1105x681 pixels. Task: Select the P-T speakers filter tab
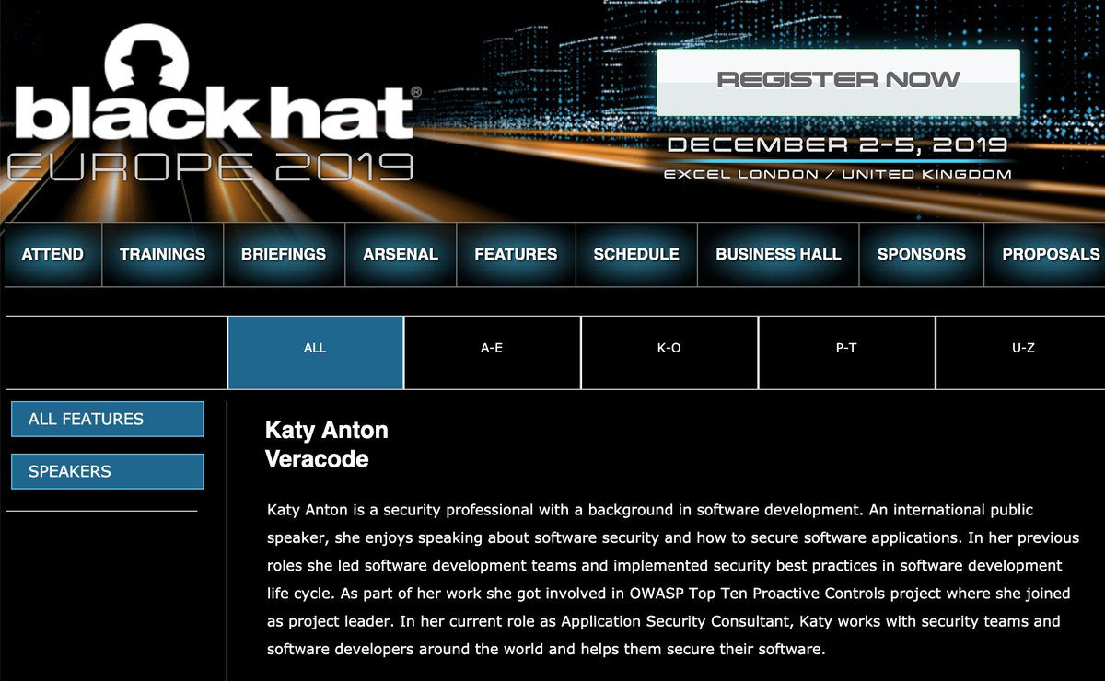pyautogui.click(x=846, y=352)
